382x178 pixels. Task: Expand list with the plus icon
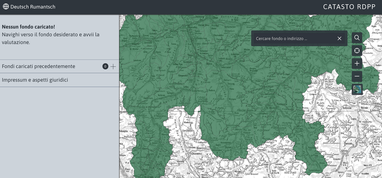[x=113, y=66]
